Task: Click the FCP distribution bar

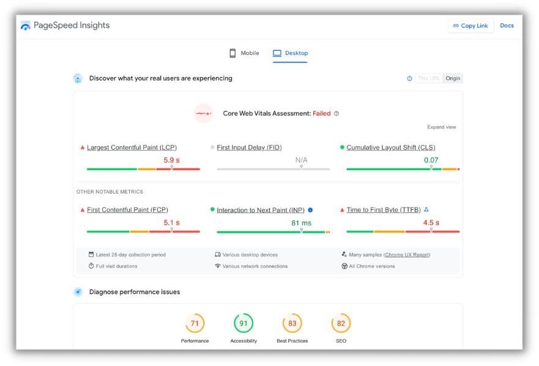Action: click(x=143, y=231)
